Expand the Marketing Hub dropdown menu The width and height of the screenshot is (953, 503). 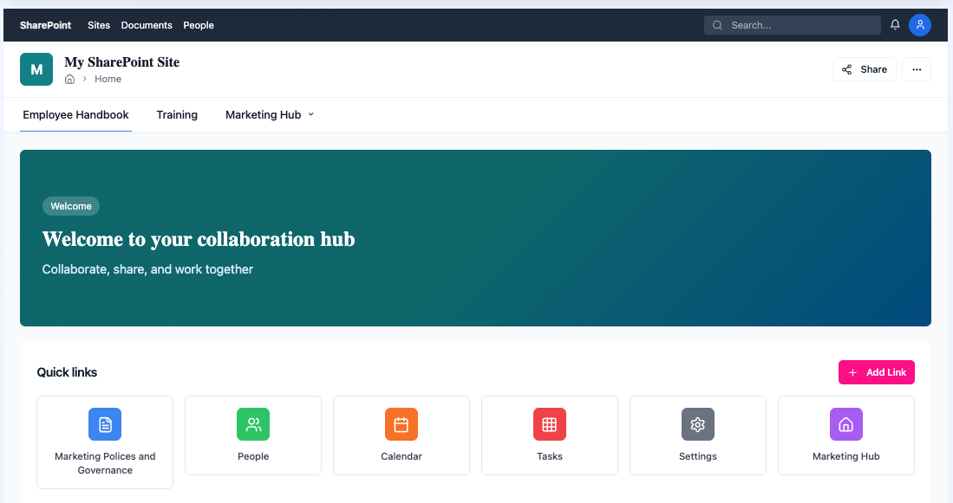(x=310, y=114)
